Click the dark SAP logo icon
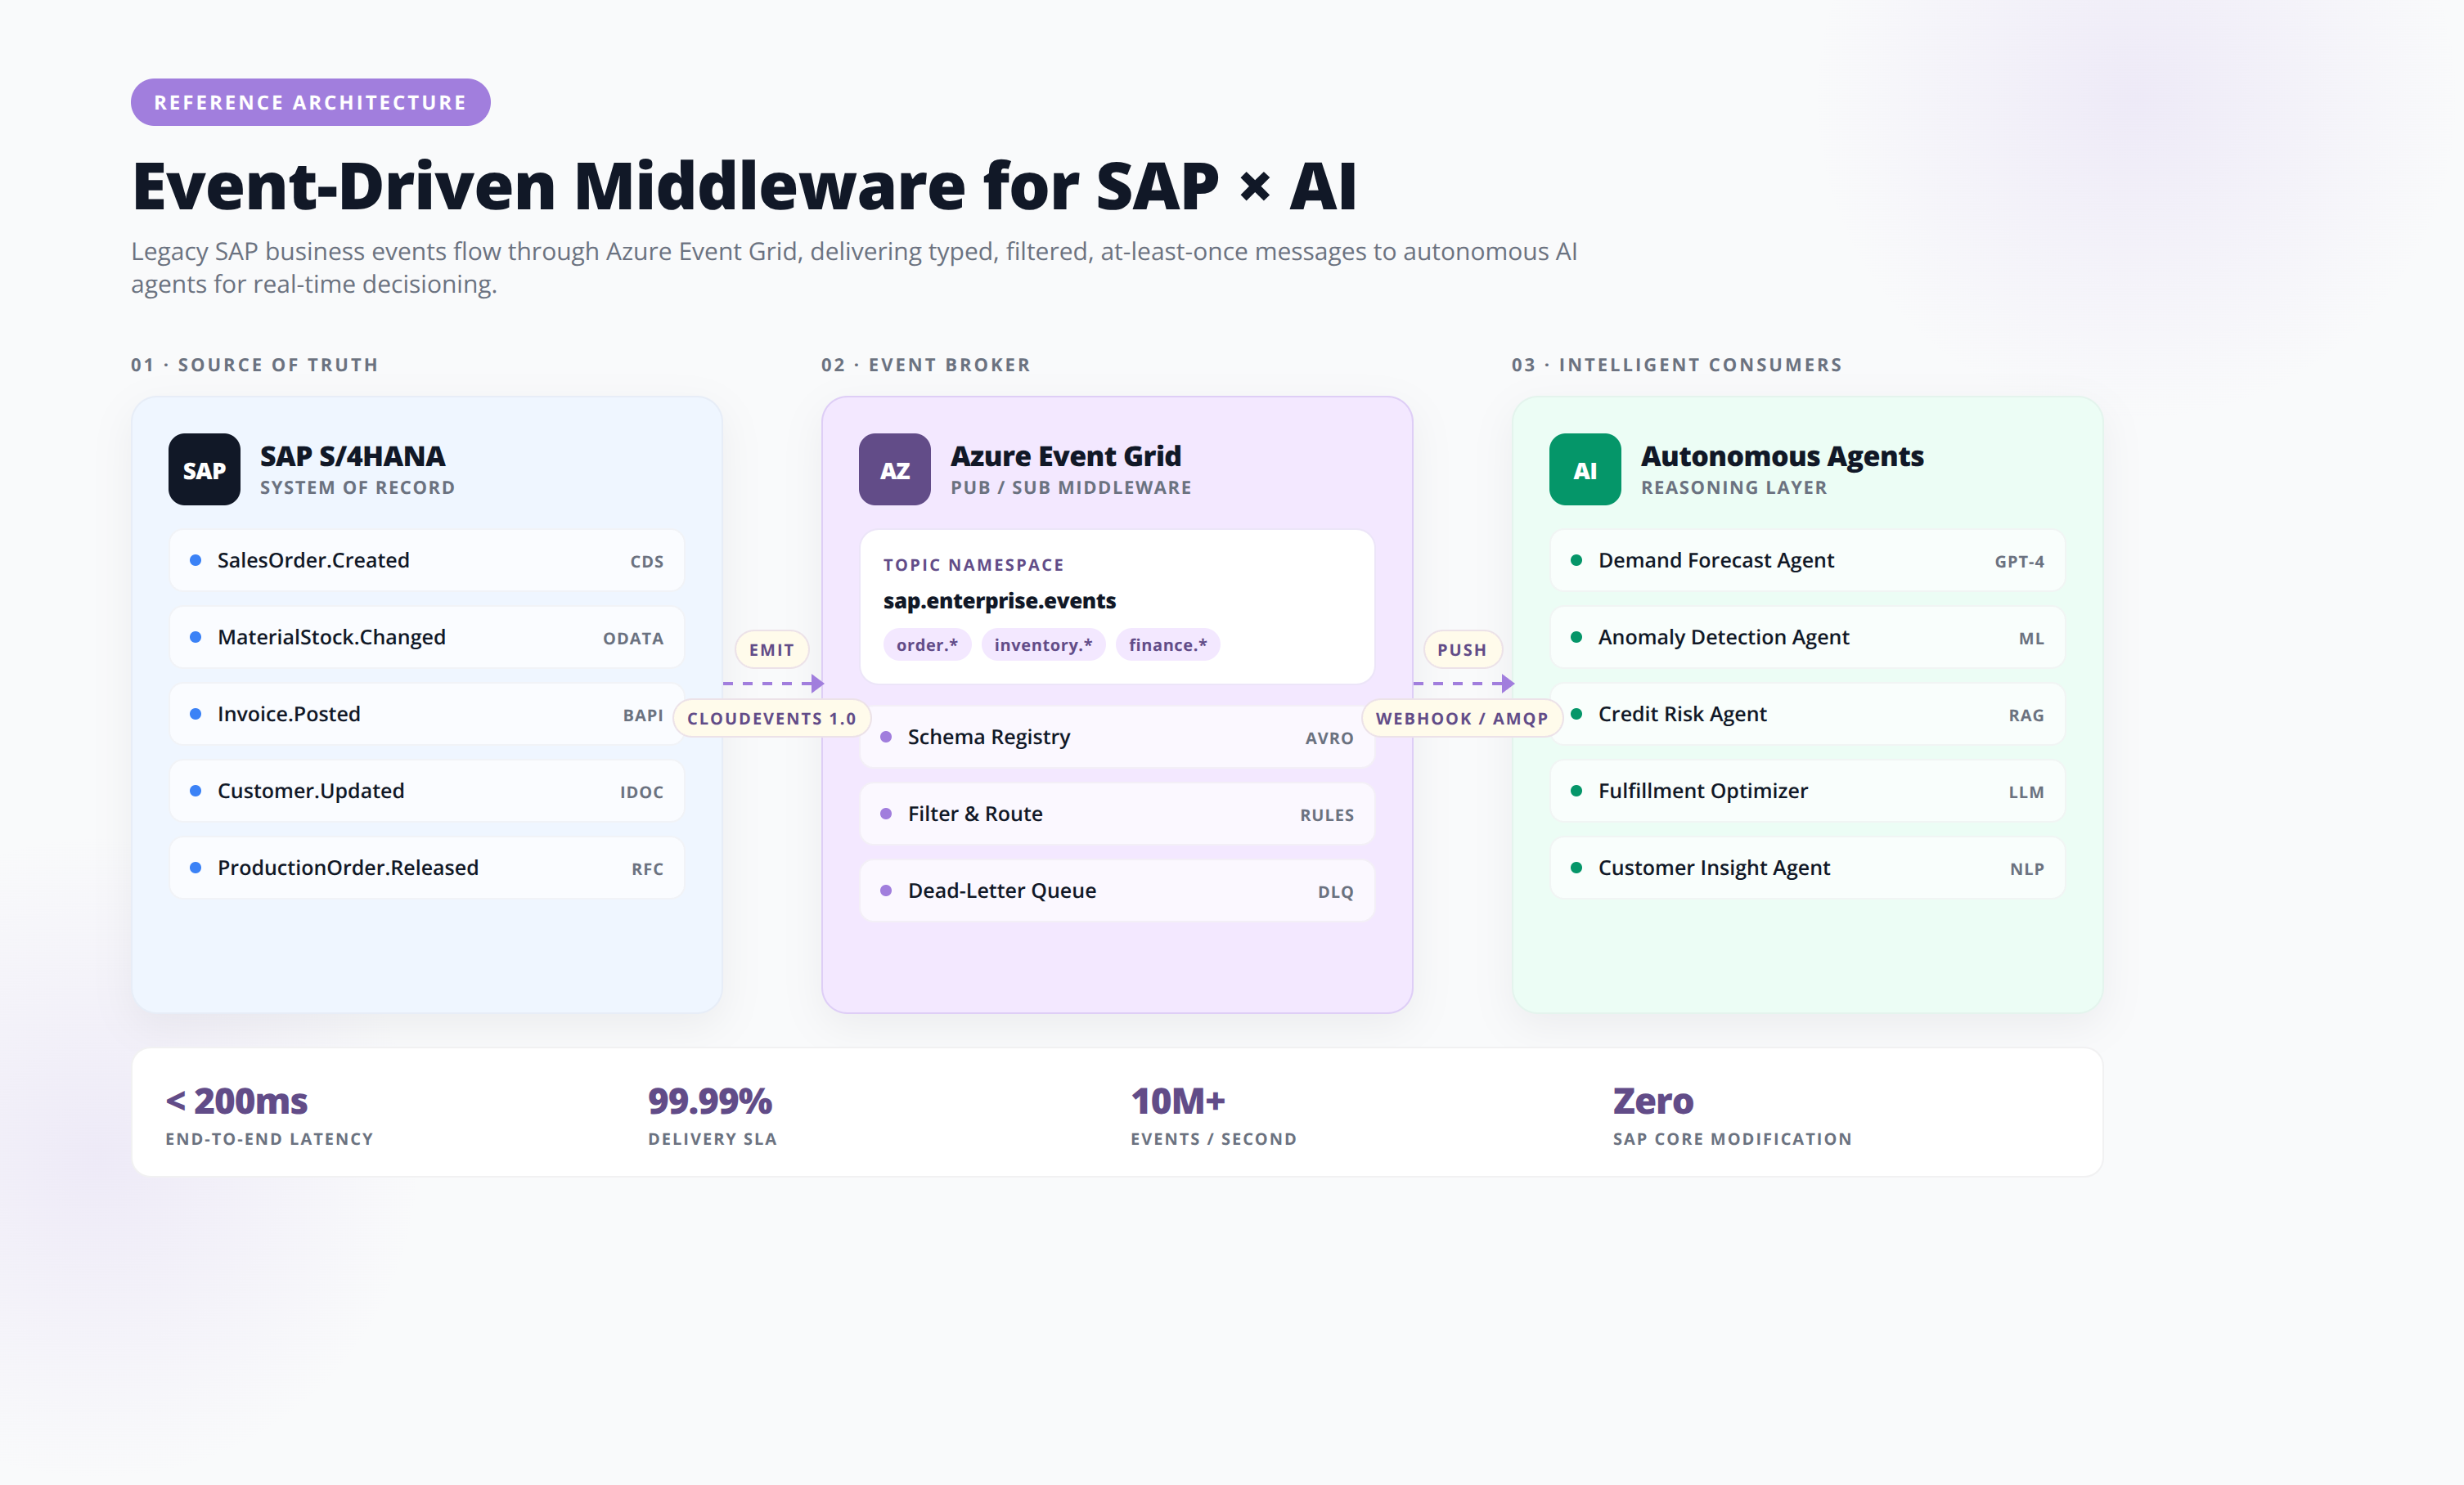The image size is (2464, 1485). [204, 469]
